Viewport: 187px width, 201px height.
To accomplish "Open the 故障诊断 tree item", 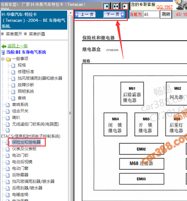I will point(26,85).
